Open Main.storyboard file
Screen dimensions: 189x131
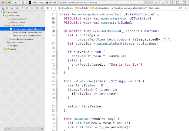click(17, 22)
